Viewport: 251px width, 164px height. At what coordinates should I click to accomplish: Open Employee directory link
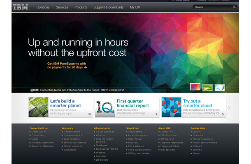(170, 146)
